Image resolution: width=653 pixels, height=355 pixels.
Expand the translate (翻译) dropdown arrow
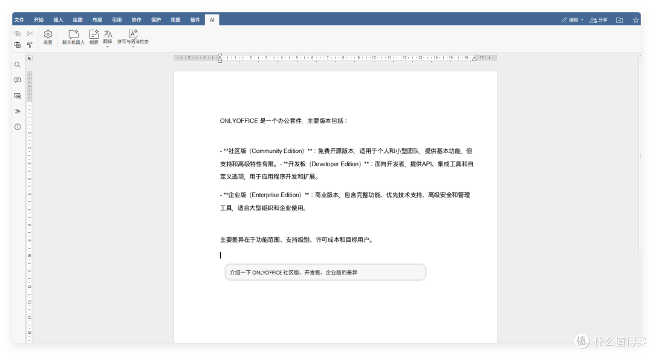click(x=108, y=47)
